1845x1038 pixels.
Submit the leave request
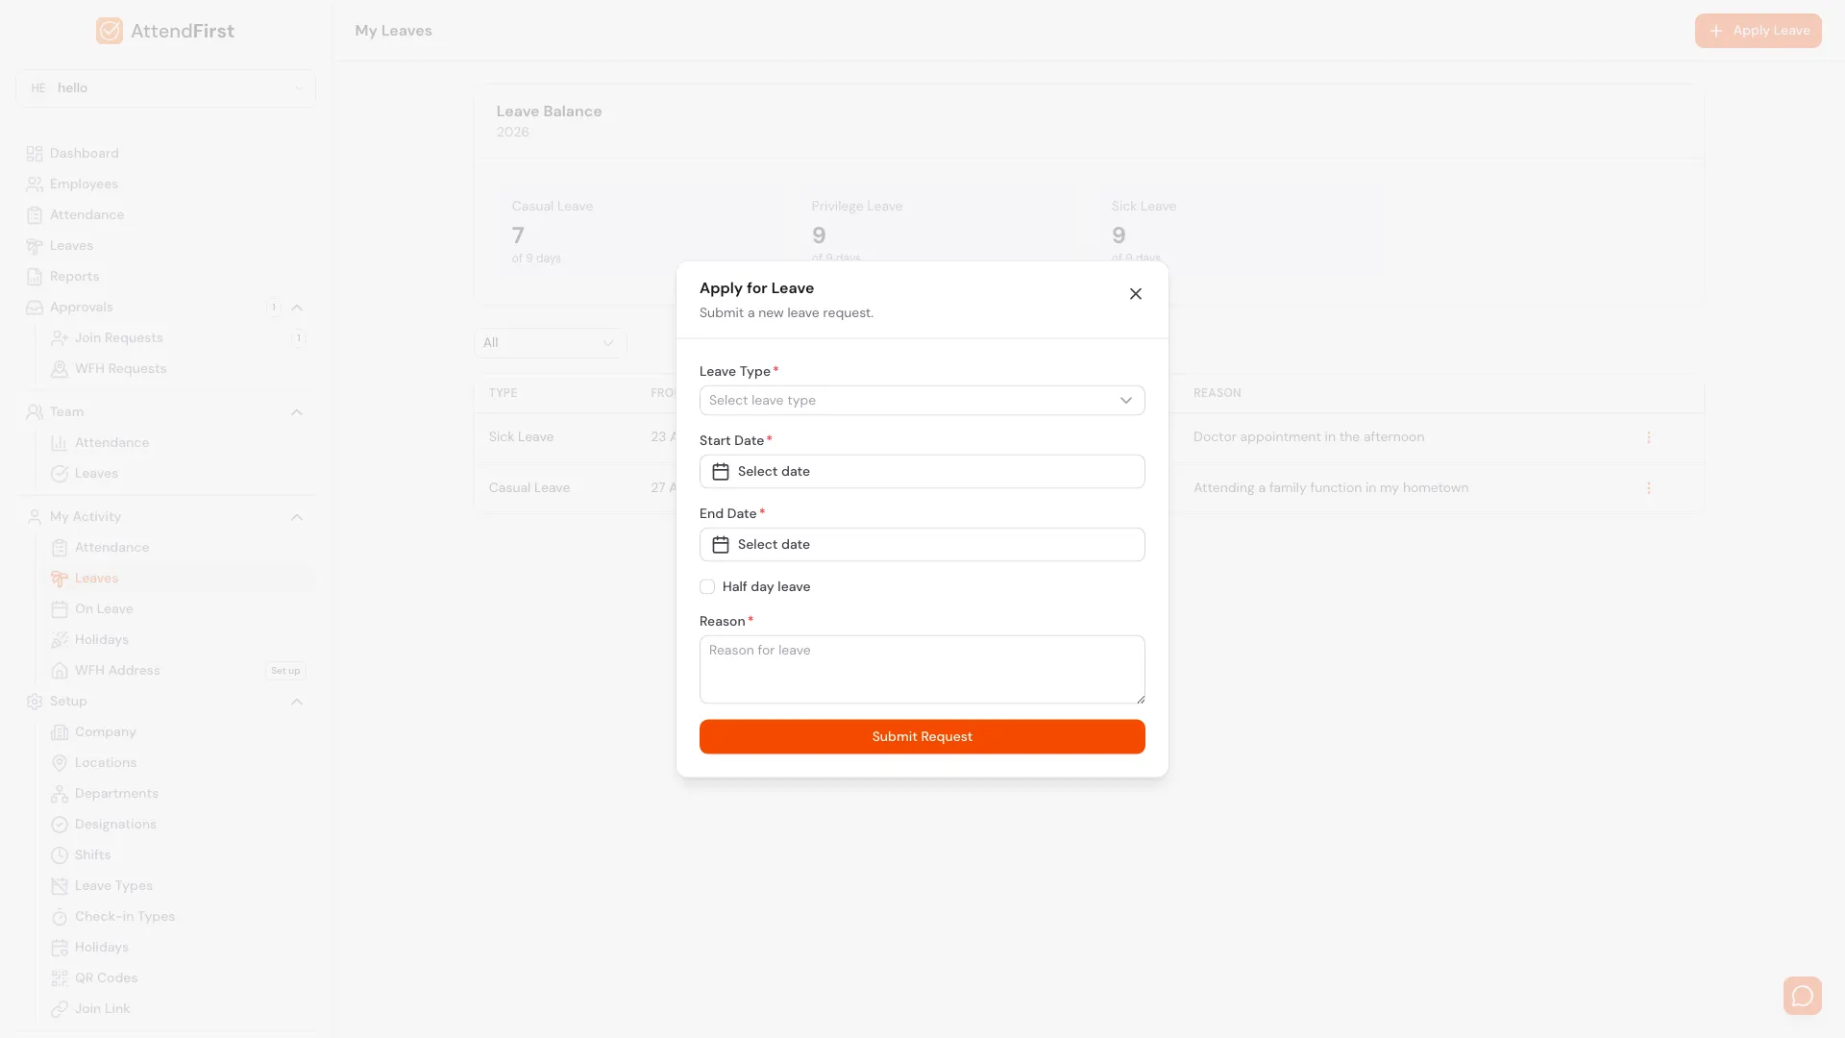point(922,736)
